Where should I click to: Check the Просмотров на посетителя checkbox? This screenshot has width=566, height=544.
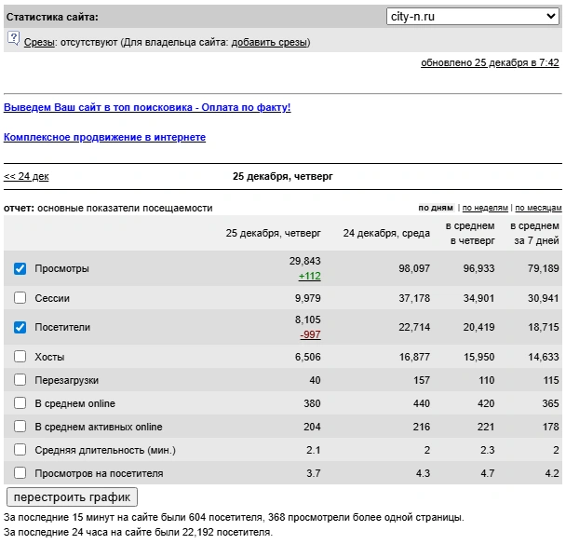[x=20, y=473]
